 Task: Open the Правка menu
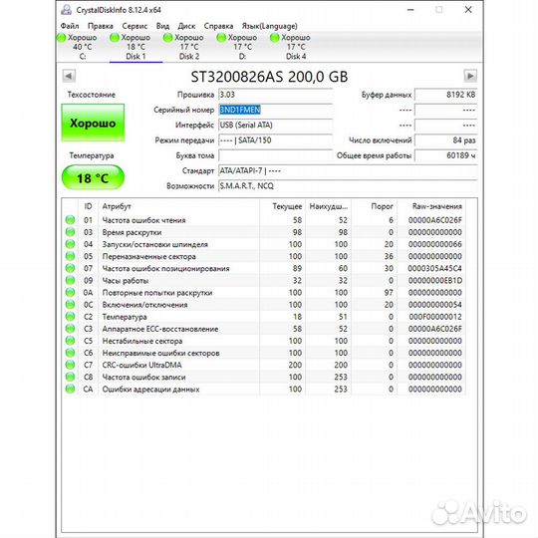tap(101, 26)
